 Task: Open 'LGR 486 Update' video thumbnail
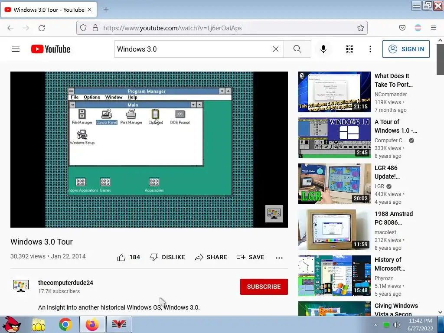tap(334, 184)
